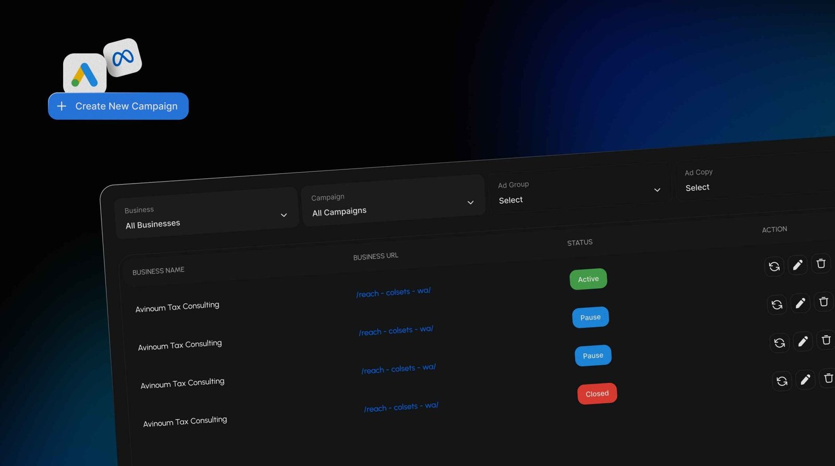Click the red Closed status badge
835x466 pixels.
coord(597,394)
